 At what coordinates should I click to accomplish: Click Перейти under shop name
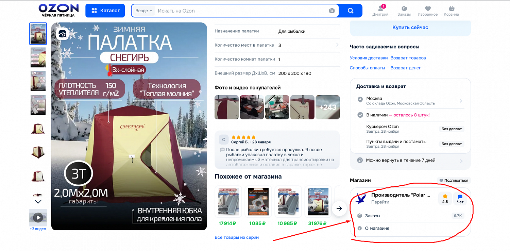pos(380,202)
